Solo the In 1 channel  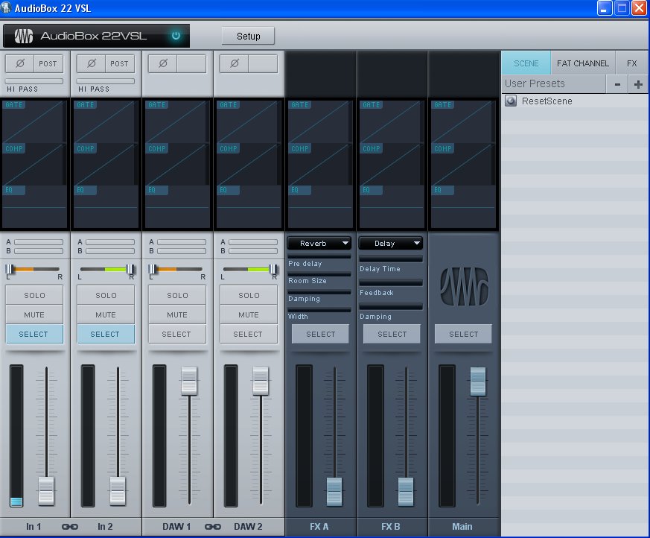coord(34,296)
